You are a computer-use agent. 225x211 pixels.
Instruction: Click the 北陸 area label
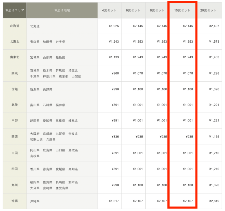(x=15, y=105)
